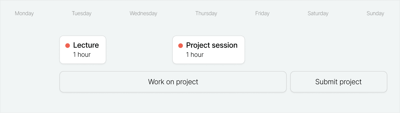This screenshot has height=113, width=400.
Task: Click the 1 hour duration under Project session
Action: 195,55
